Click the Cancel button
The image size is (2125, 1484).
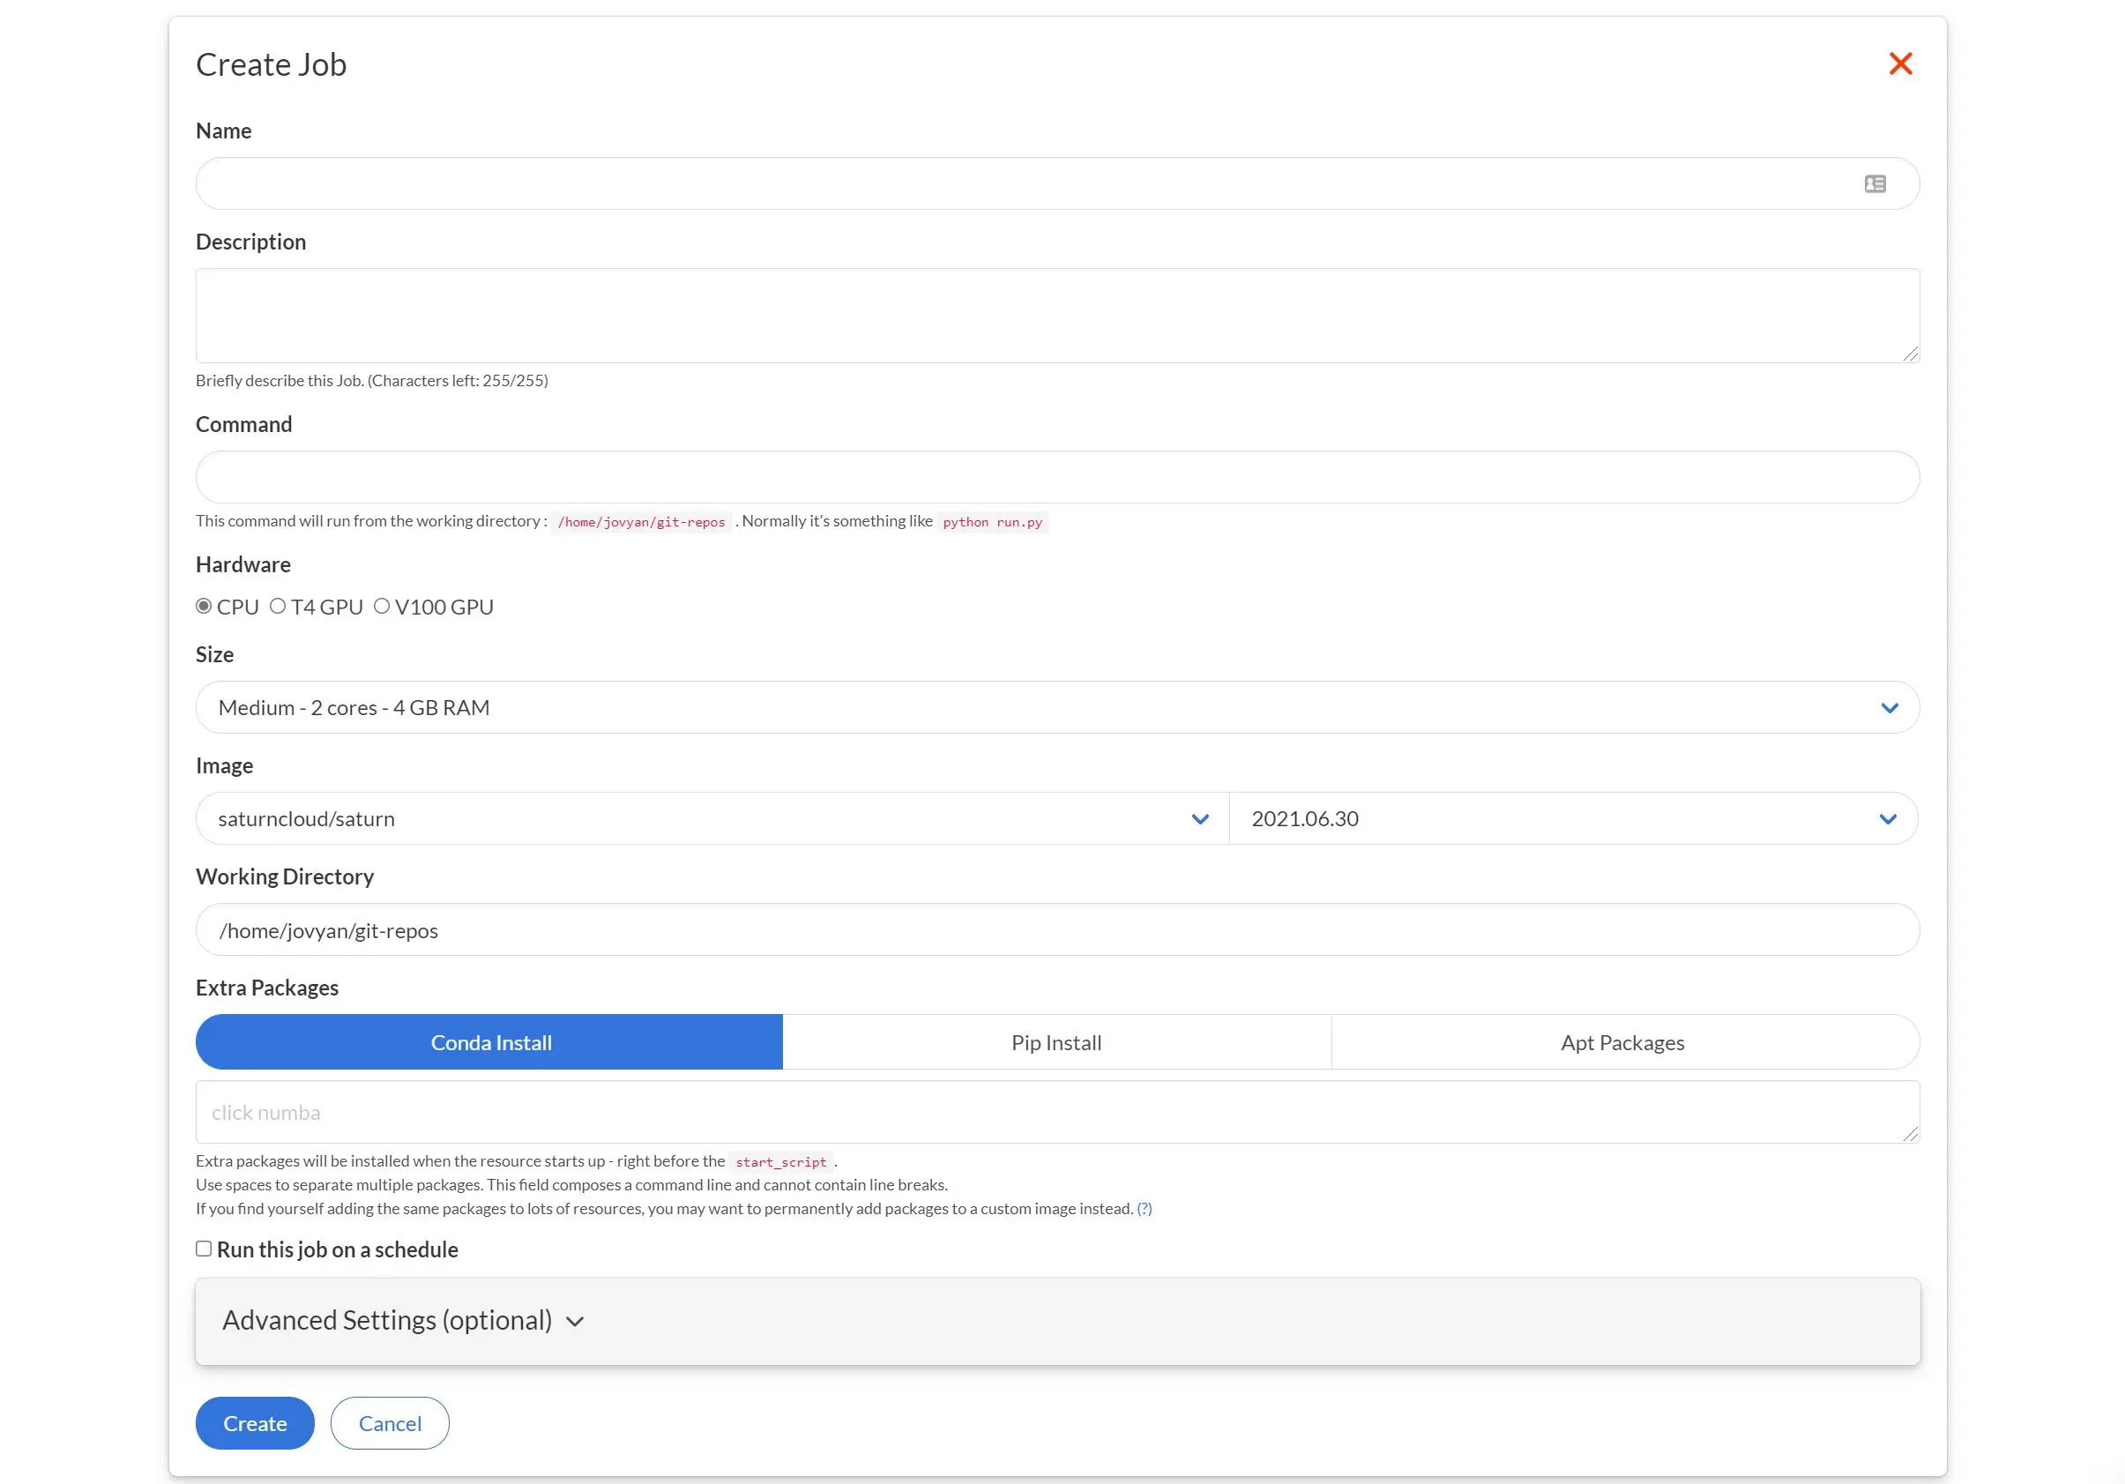tap(390, 1424)
